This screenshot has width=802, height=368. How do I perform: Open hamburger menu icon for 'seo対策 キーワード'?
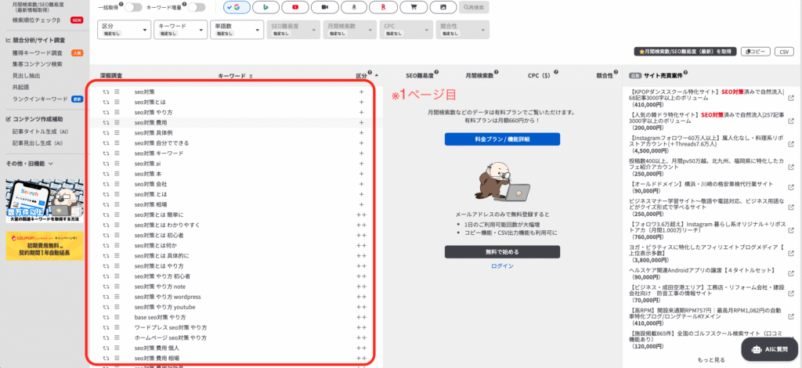117,153
